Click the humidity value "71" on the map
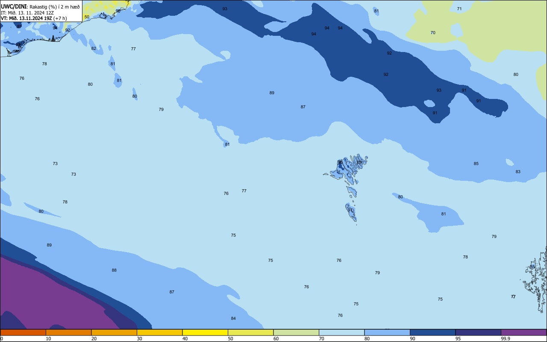547x342 pixels. click(459, 9)
